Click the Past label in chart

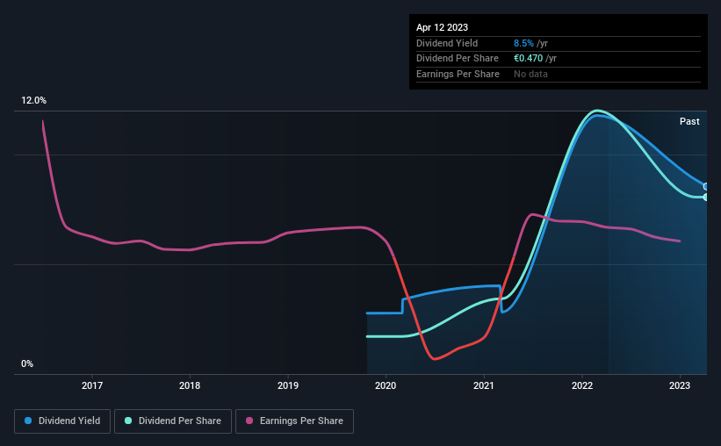pos(689,121)
